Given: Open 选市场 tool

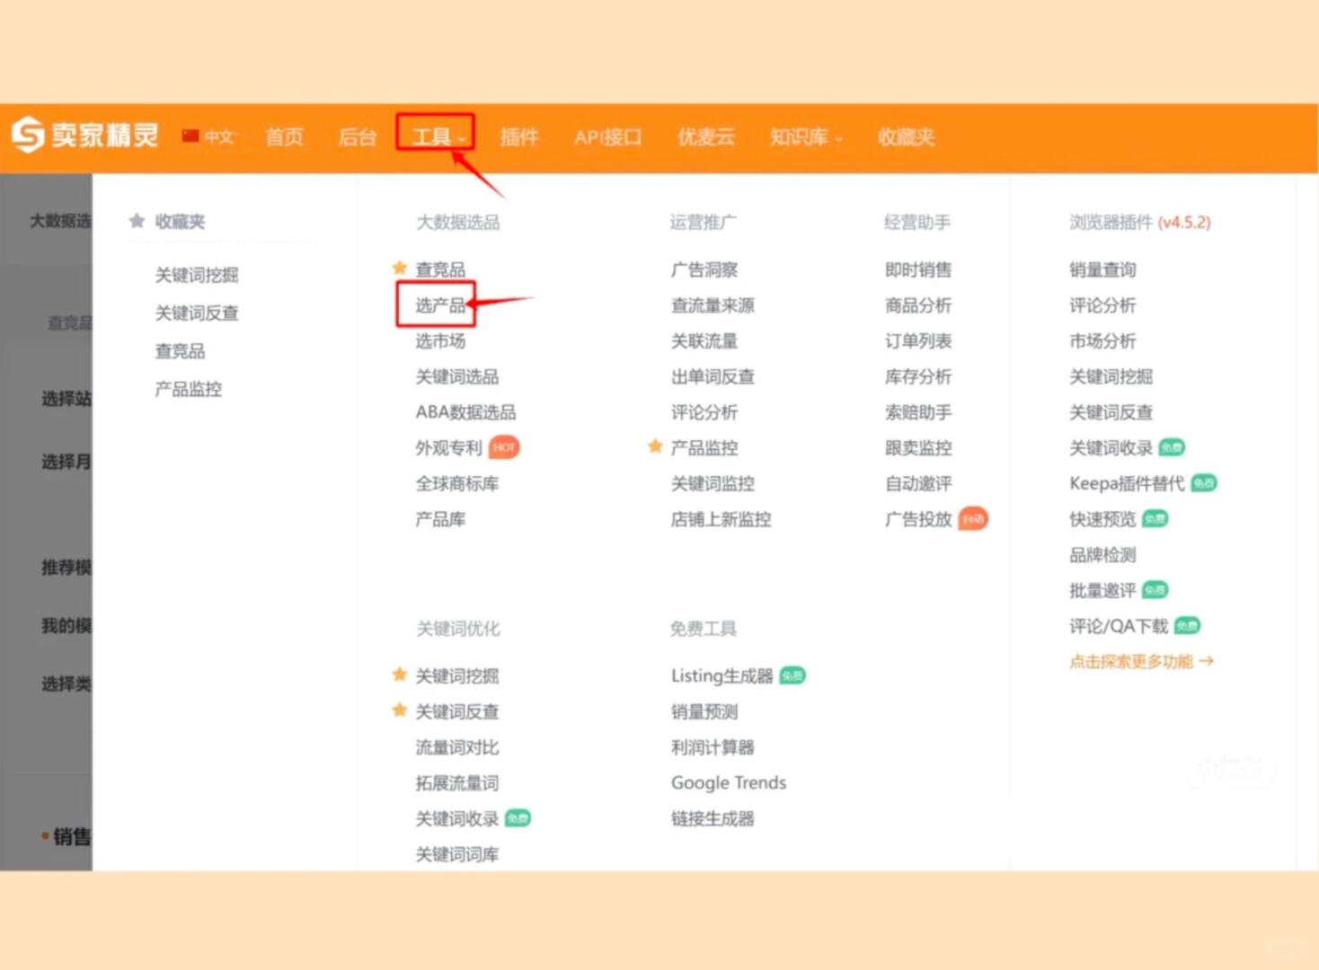Looking at the screenshot, I should pos(440,341).
